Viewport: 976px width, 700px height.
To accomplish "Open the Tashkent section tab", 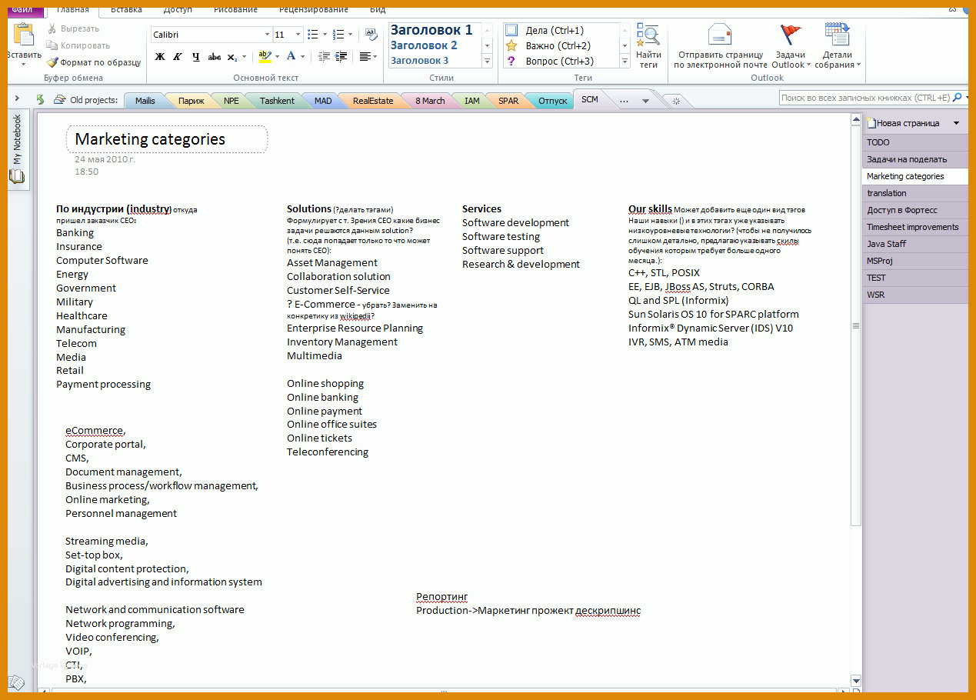I will tap(277, 101).
